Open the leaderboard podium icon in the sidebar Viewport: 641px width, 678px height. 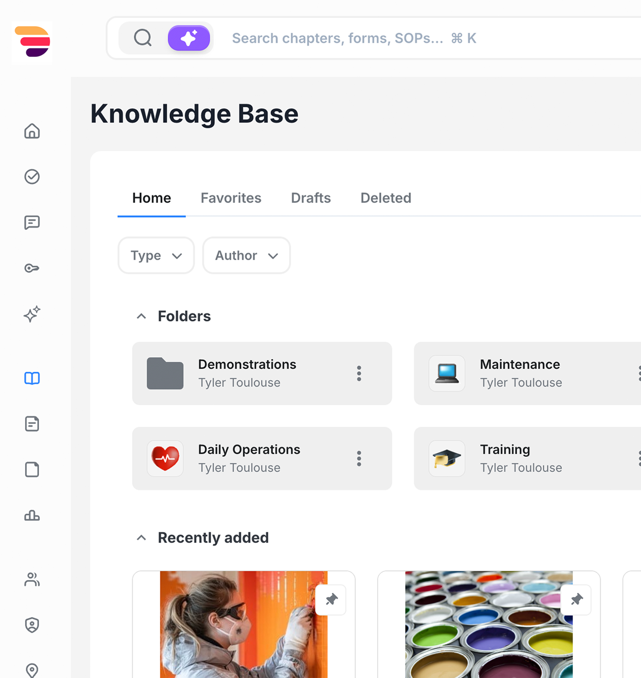(32, 516)
